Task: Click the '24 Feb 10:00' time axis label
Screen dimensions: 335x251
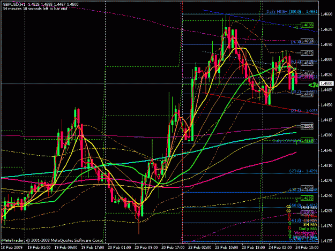Action: pyautogui.click(x=307, y=248)
